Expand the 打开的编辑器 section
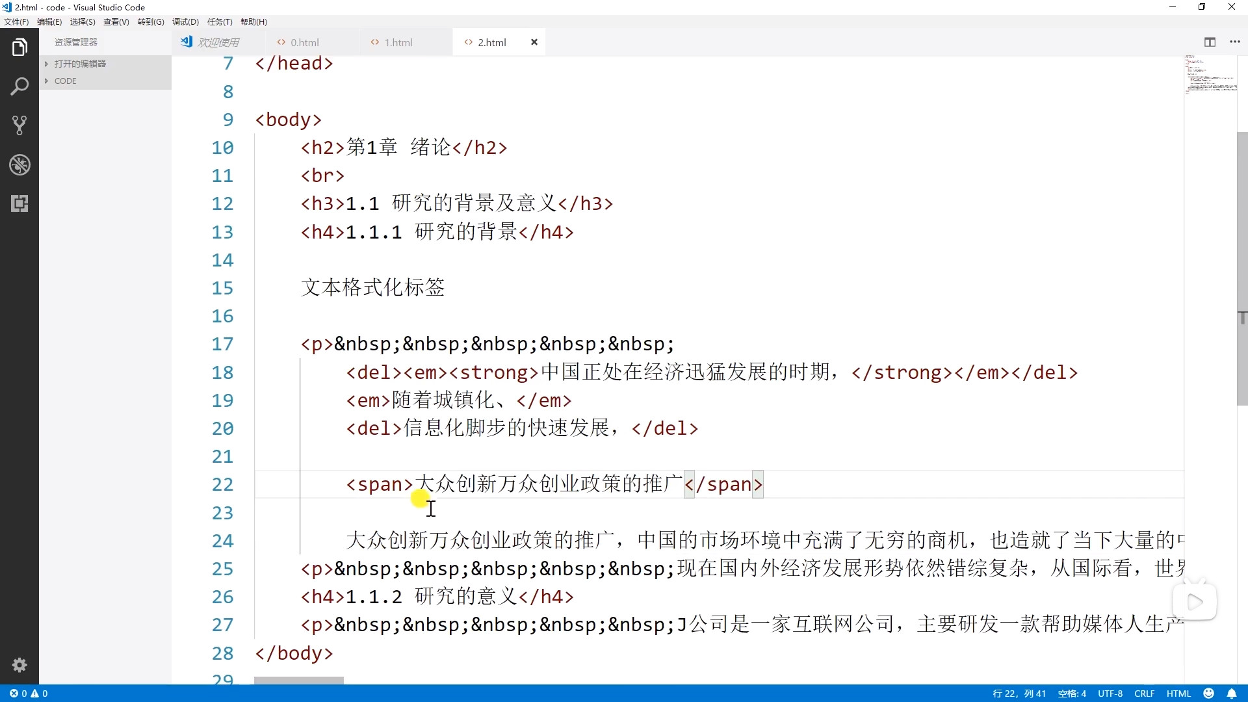This screenshot has width=1248, height=702. (80, 64)
